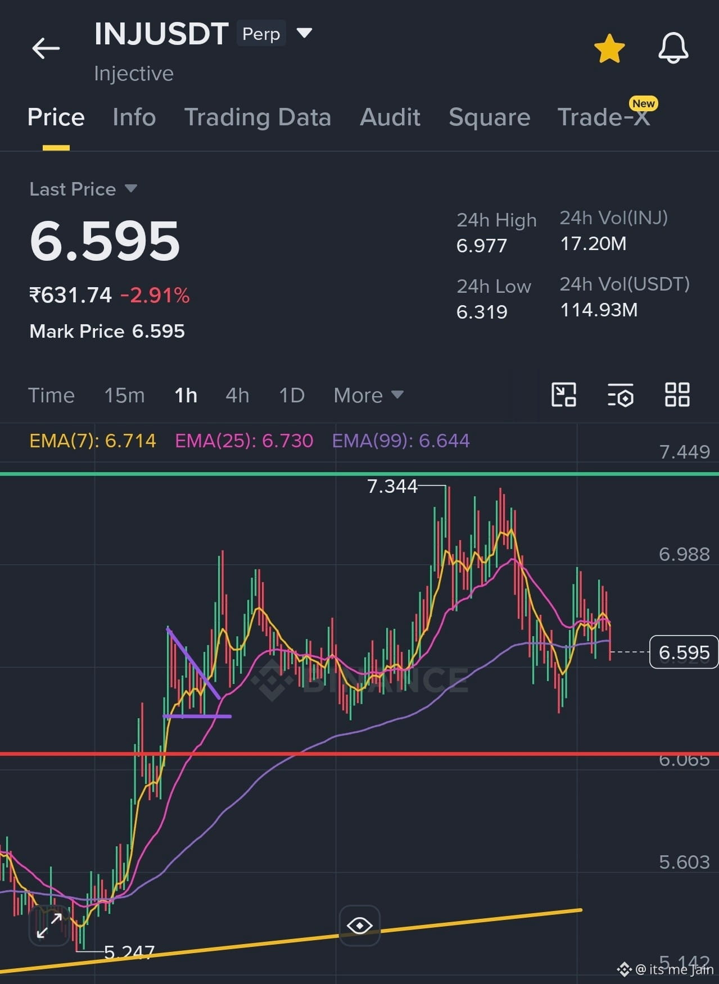This screenshot has width=719, height=984.
Task: Open the Trading Data tab
Action: click(x=257, y=117)
